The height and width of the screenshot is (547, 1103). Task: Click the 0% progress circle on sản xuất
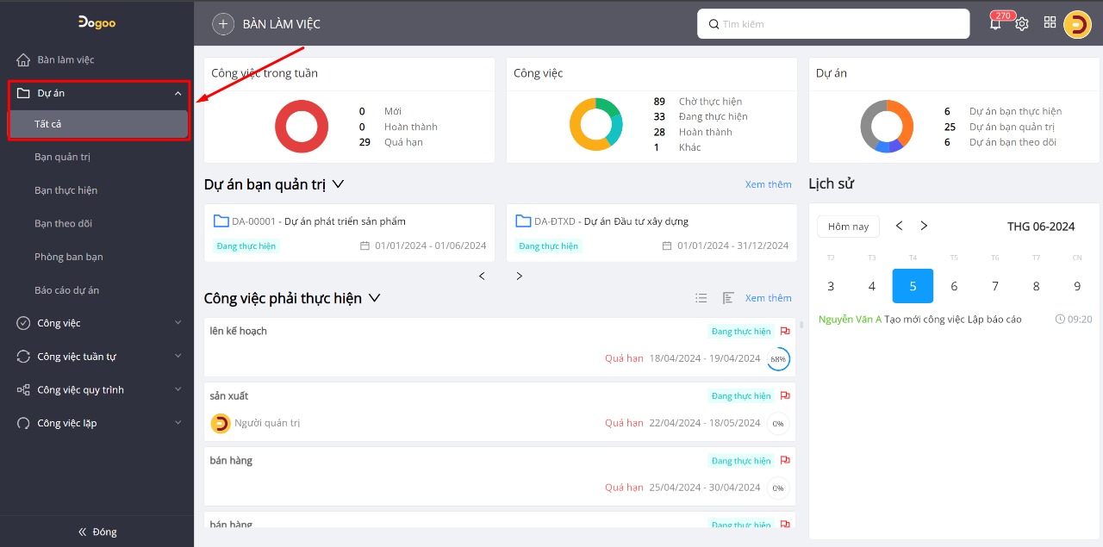click(778, 424)
